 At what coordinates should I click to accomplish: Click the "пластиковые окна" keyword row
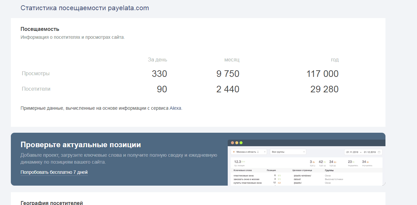243,176
